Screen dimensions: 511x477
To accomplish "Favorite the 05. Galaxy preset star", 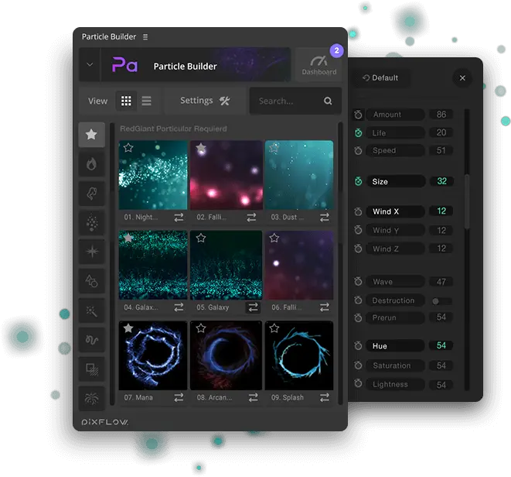I will (201, 238).
